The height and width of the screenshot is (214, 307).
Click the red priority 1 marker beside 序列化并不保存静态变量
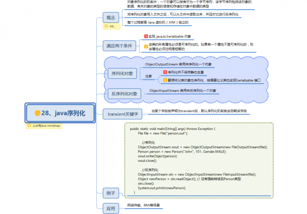(165, 72)
